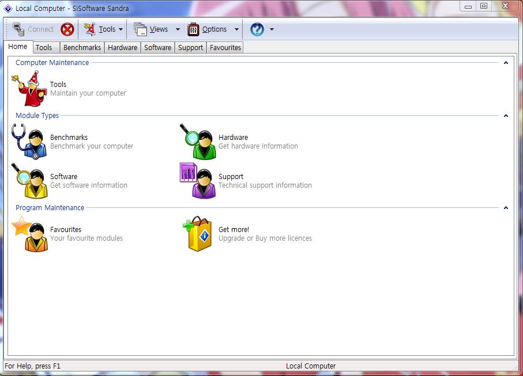Open the Support chart icon

(198, 181)
